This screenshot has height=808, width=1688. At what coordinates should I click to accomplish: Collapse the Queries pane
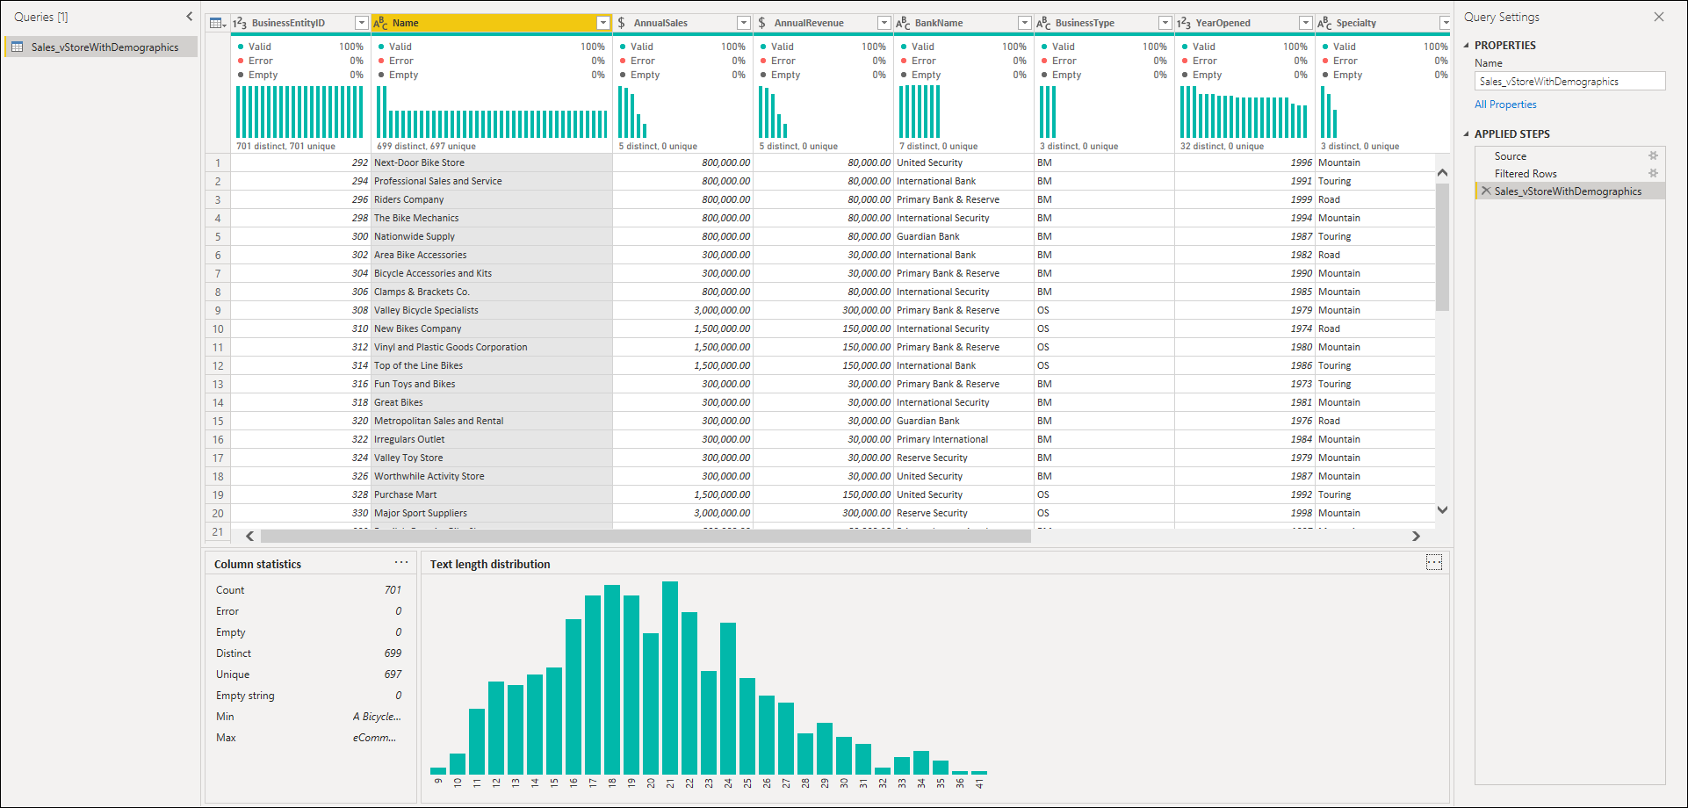point(189,17)
